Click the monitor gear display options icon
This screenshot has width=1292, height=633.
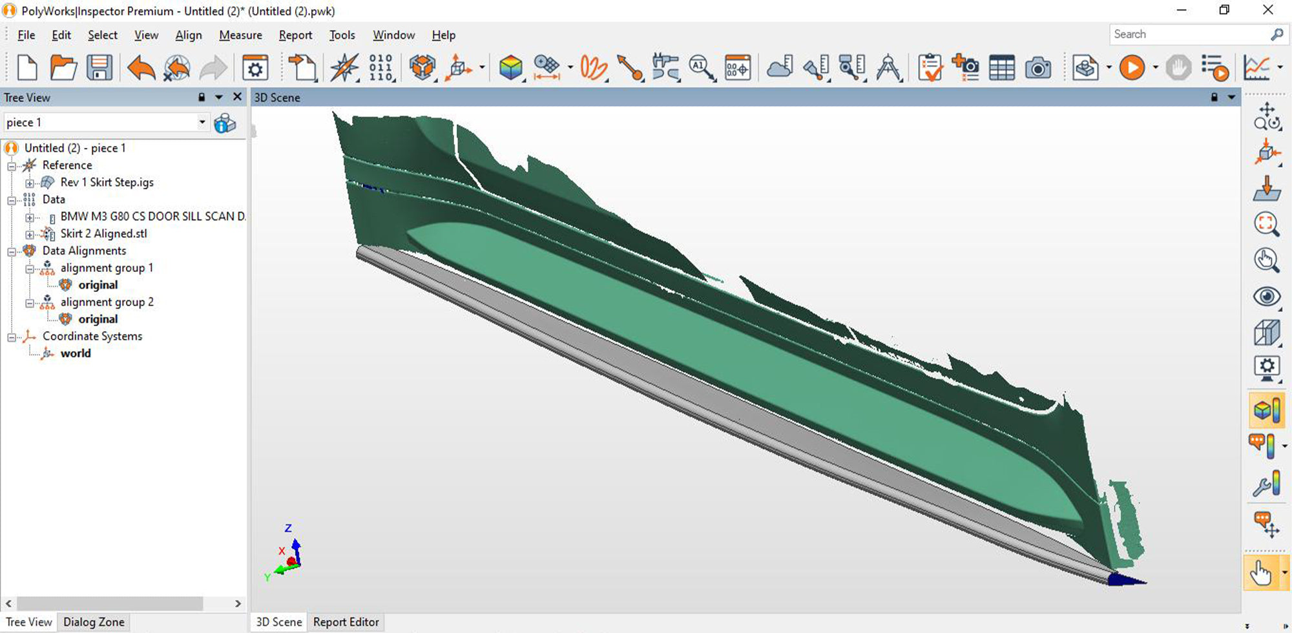[1267, 369]
